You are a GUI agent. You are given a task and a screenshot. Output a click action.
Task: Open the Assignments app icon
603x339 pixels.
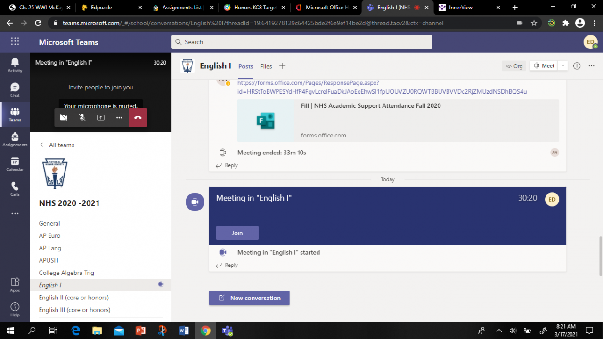click(15, 139)
